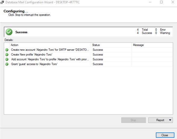Click Success status of the profile row
The height and width of the screenshot is (139, 177).
(98, 54)
